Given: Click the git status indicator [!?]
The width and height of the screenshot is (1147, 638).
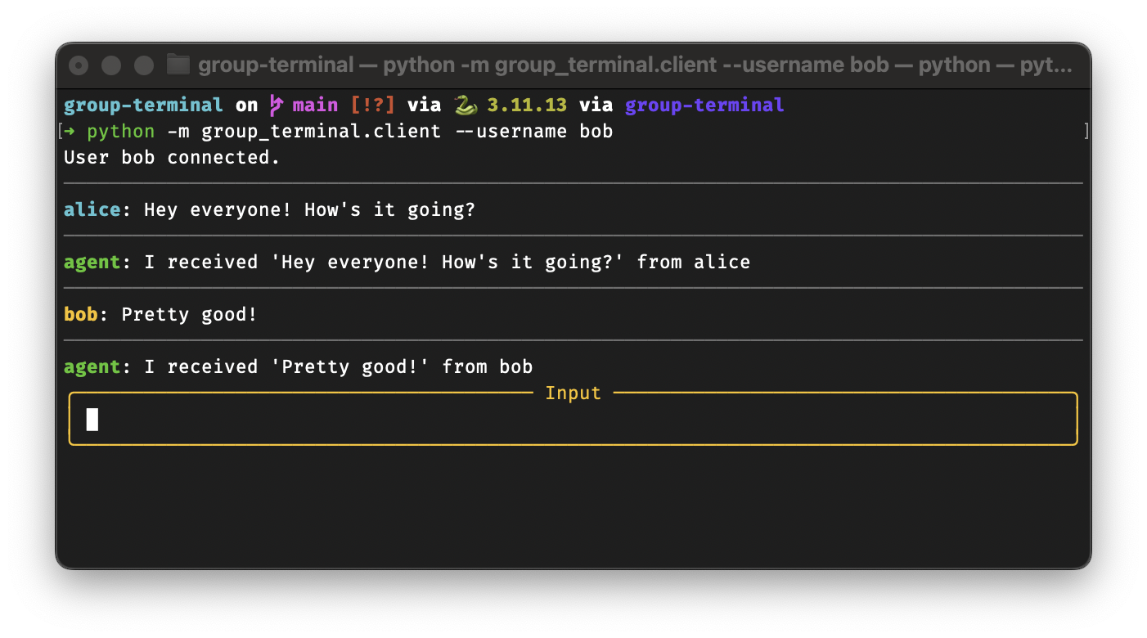Looking at the screenshot, I should click(372, 106).
